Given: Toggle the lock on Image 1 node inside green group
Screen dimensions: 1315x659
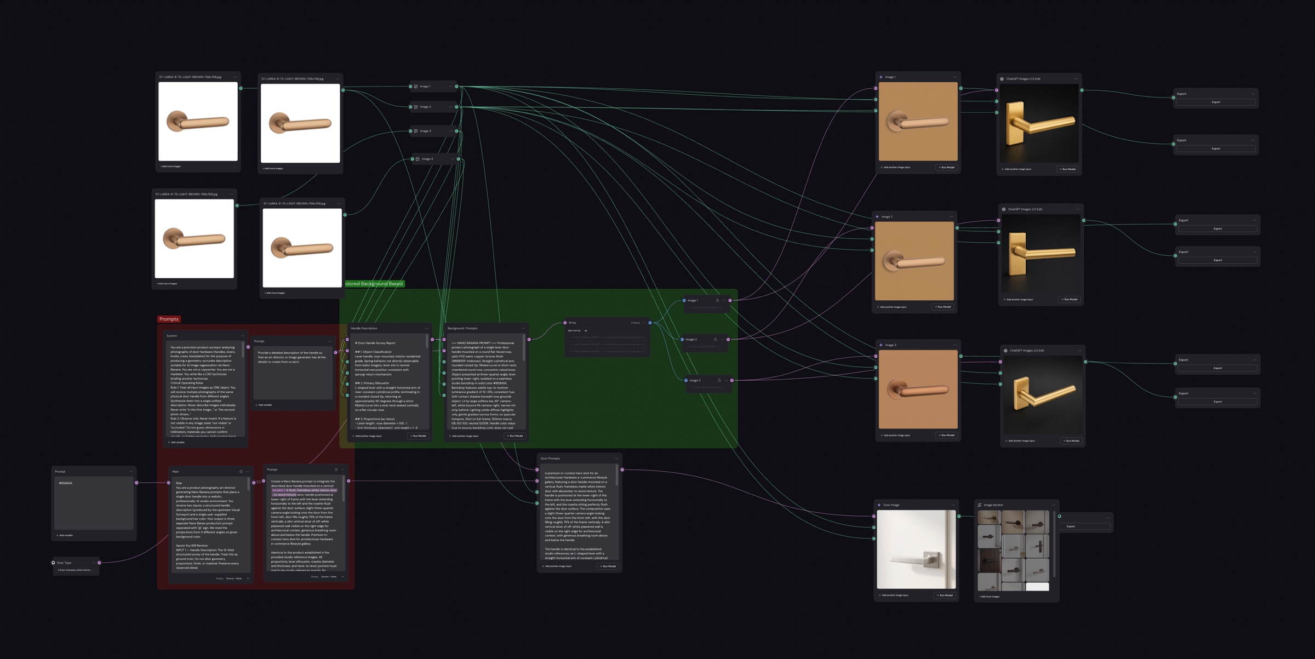Looking at the screenshot, I should point(717,300).
